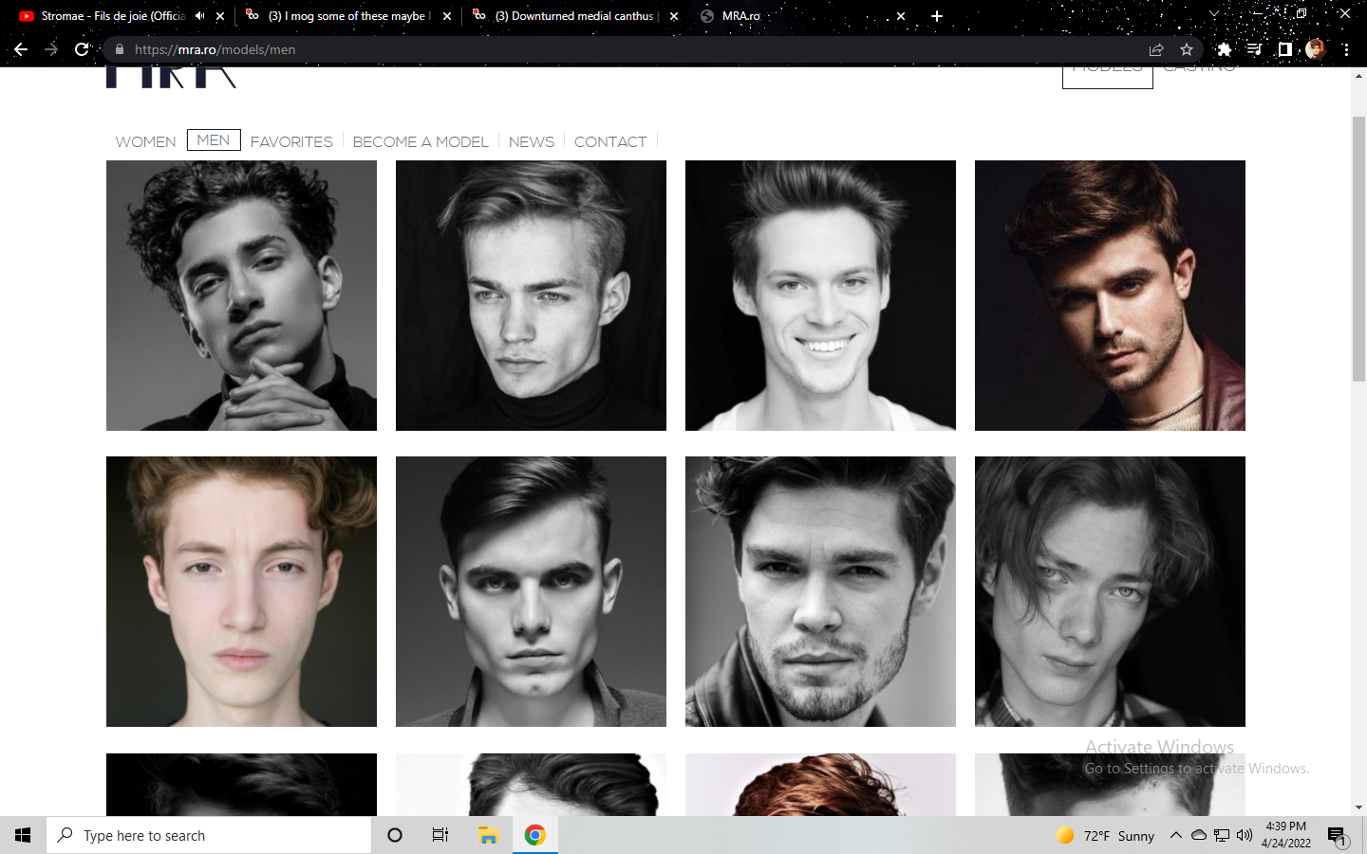Open the Windows Start menu
1367x854 pixels.
point(23,835)
